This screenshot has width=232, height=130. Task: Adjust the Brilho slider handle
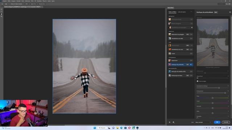pos(212,113)
